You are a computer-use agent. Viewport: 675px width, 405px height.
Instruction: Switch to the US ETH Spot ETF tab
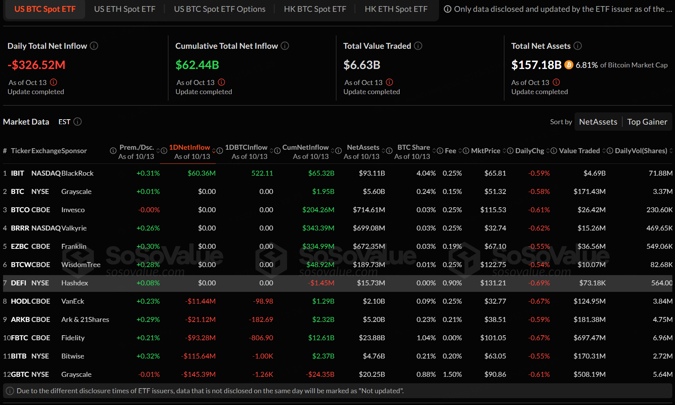tap(125, 9)
